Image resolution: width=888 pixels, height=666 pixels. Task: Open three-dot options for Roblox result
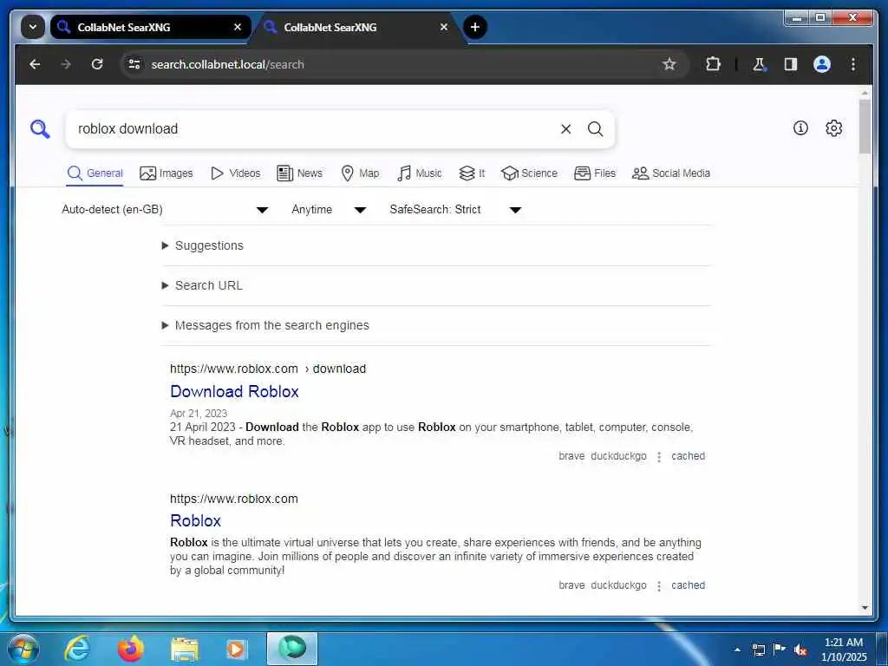(659, 586)
